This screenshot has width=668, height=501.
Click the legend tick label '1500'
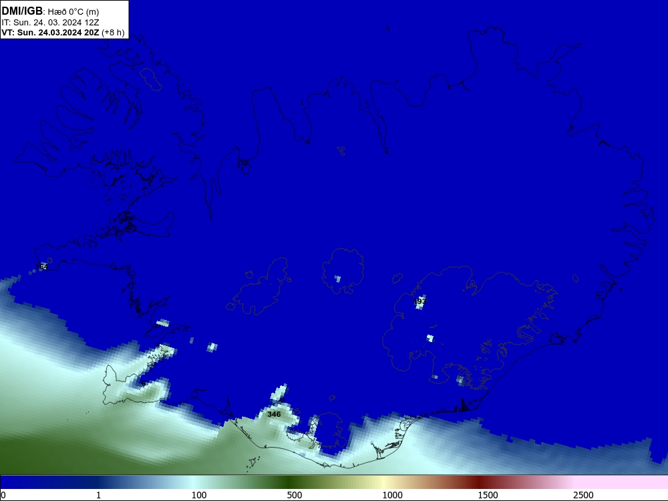(488, 494)
